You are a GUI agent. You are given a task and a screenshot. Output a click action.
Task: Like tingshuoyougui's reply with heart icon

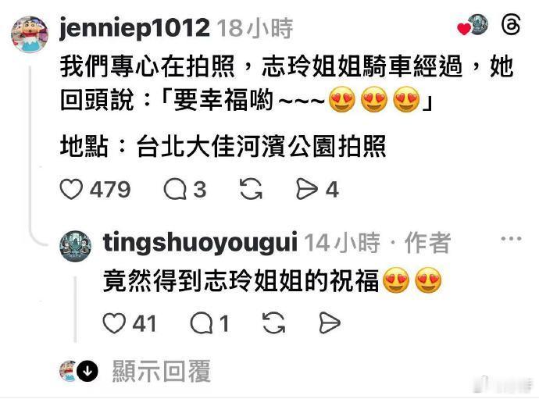click(114, 323)
